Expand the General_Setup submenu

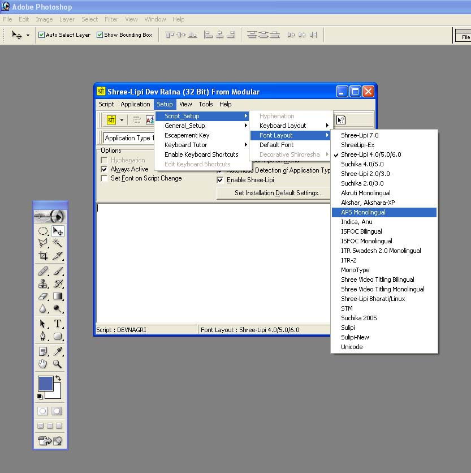[x=202, y=126]
